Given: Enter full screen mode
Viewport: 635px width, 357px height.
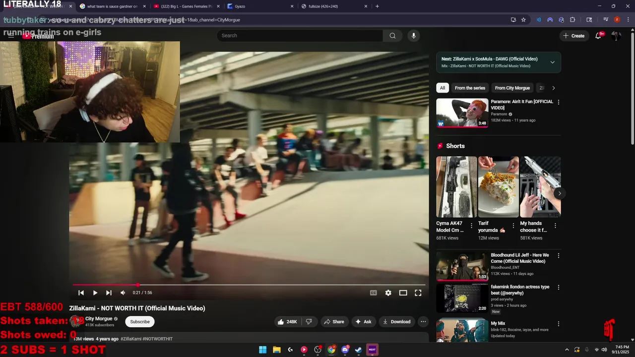Looking at the screenshot, I should (x=418, y=293).
